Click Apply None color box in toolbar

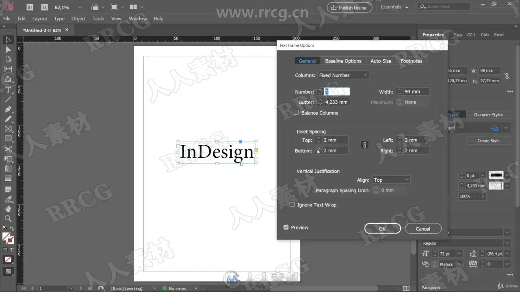(8, 260)
